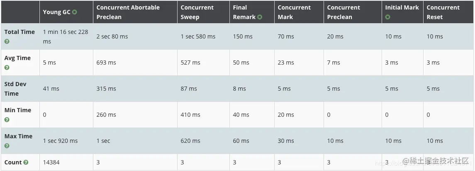Viewport: 475px width, 171px height.
Task: Click the green icon next to Final Remark
Action: pyautogui.click(x=260, y=17)
